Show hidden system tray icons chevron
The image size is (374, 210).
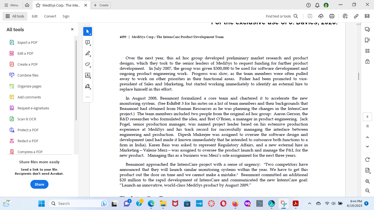[310, 203]
